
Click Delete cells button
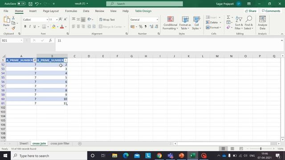[x=212, y=22]
